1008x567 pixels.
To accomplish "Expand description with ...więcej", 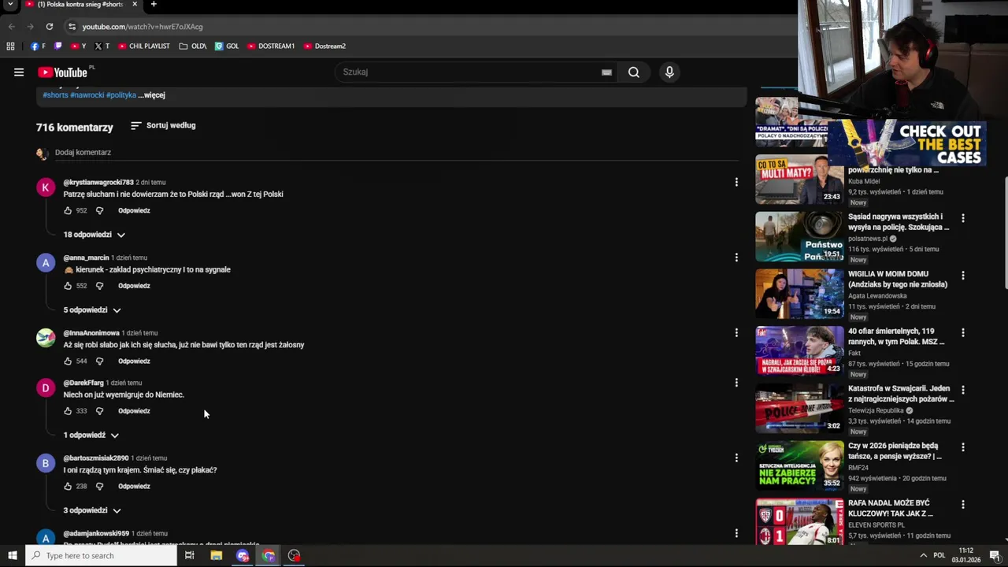I will click(x=152, y=95).
